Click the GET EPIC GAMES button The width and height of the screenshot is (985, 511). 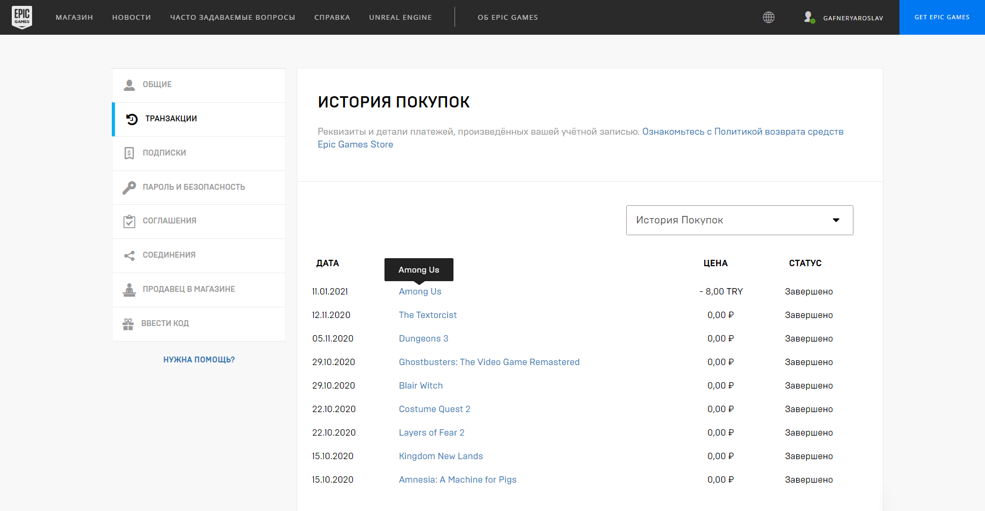[x=942, y=17]
